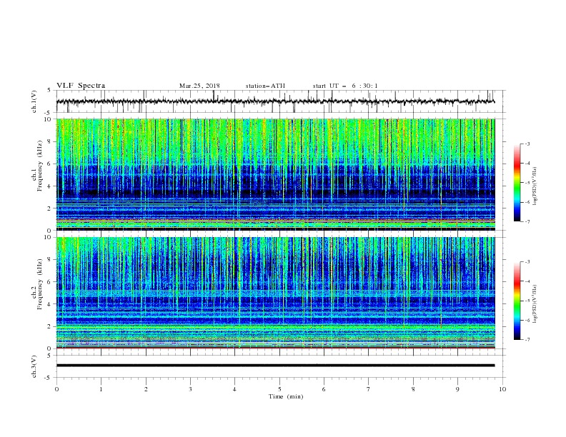
Task: Click the "VLF Spectra" plot title
Action: pos(81,86)
